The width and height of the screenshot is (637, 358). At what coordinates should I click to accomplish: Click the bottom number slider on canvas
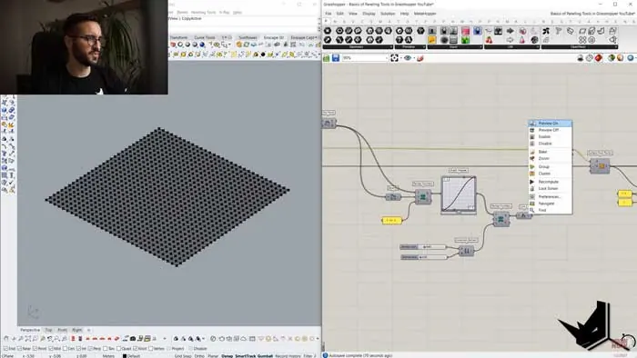[x=424, y=257]
